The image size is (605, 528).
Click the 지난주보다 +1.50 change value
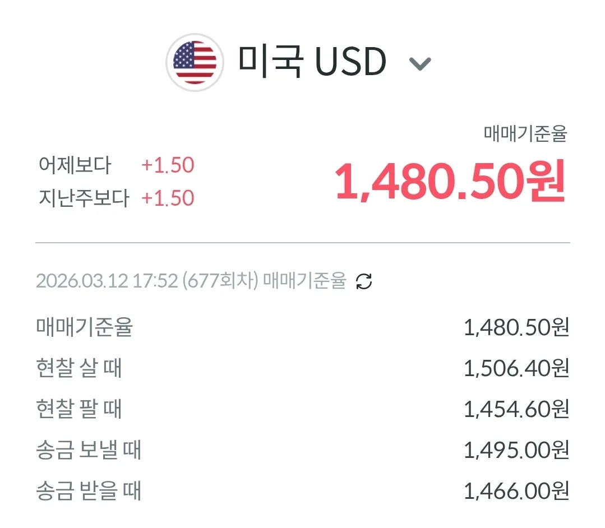click(x=168, y=198)
